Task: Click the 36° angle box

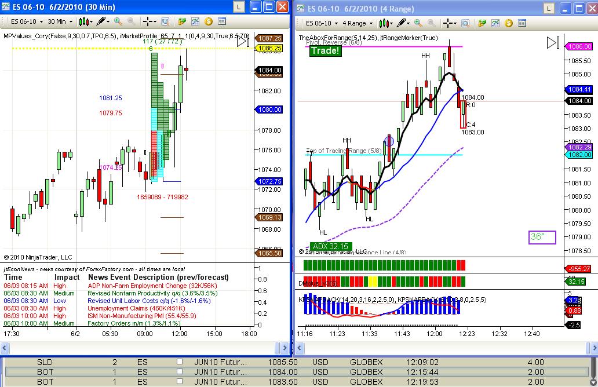Action: pyautogui.click(x=542, y=237)
